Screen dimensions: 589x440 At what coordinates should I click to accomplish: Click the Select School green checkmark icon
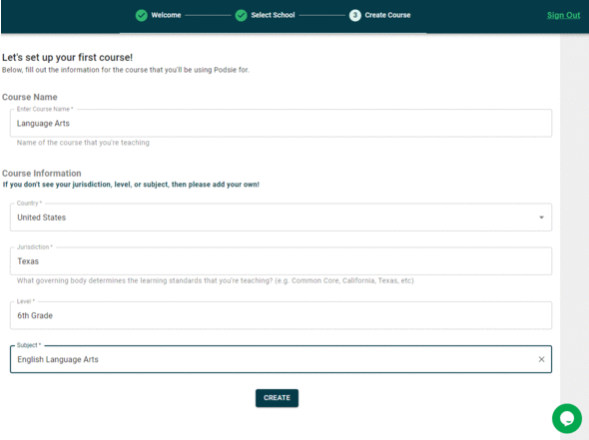(241, 15)
